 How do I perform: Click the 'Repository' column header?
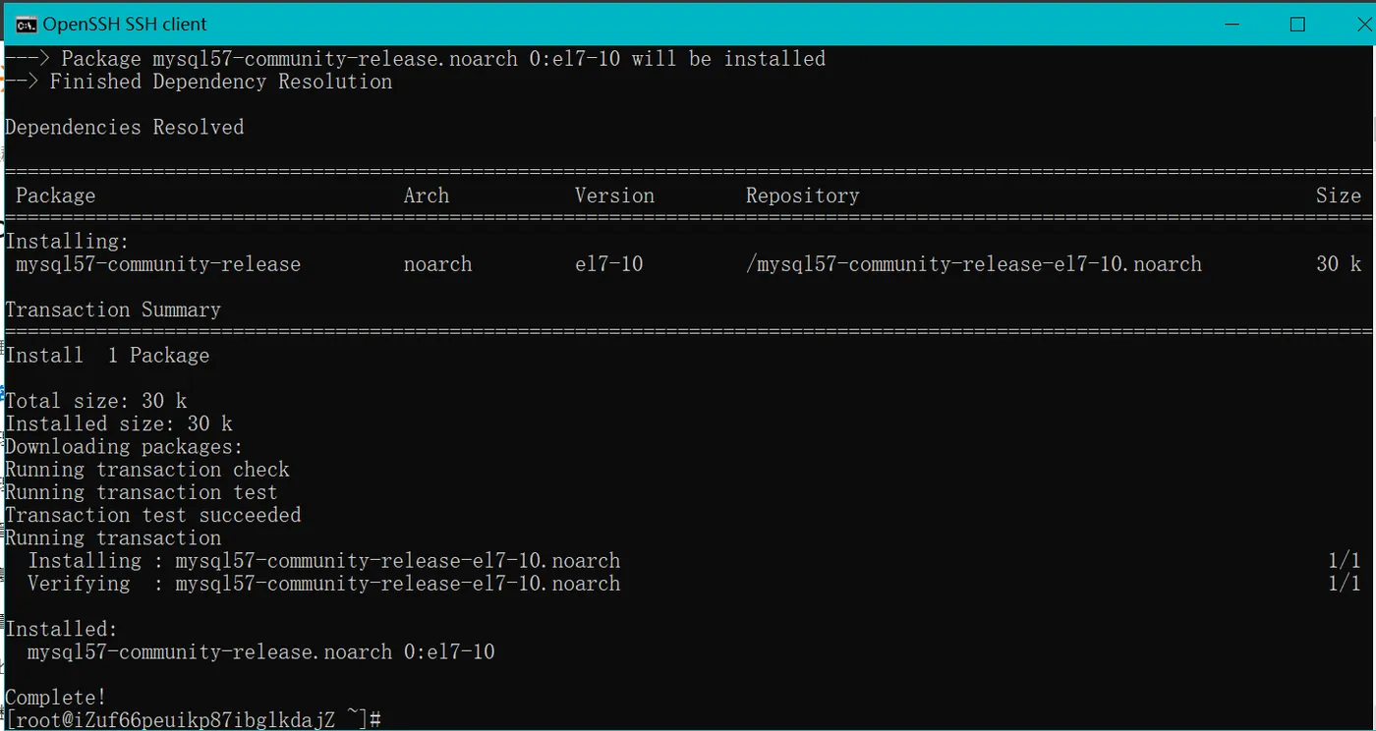pos(803,196)
